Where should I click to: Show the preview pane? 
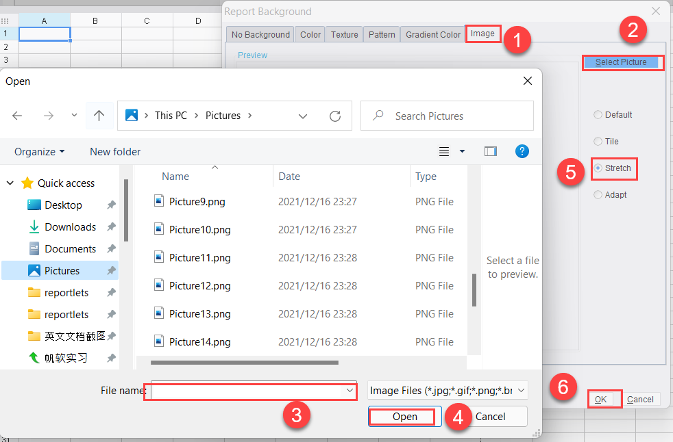[x=491, y=151]
